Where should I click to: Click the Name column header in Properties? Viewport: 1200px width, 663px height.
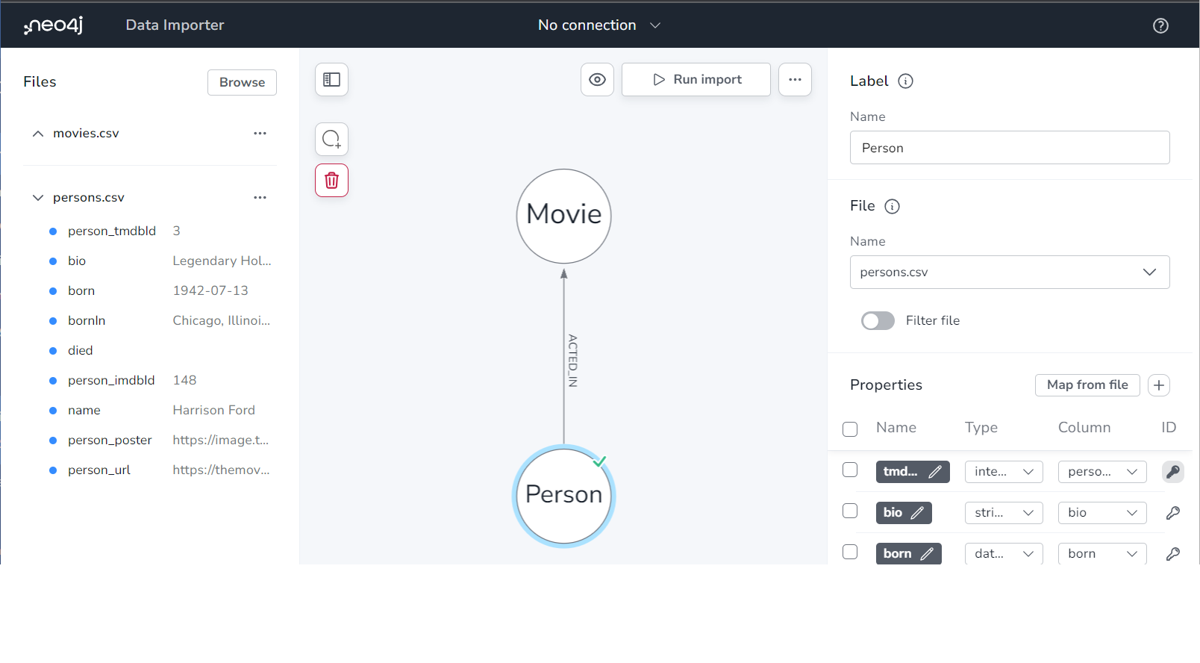896,427
